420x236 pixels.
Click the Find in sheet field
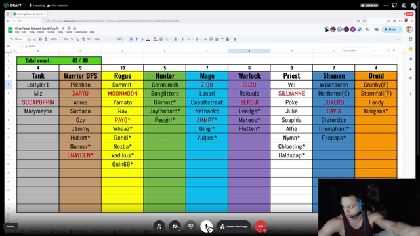point(356,50)
